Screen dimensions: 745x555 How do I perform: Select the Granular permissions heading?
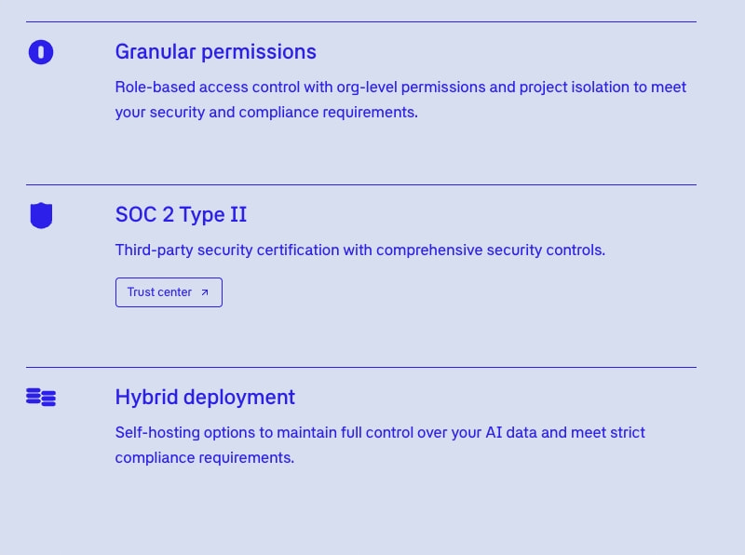click(216, 52)
